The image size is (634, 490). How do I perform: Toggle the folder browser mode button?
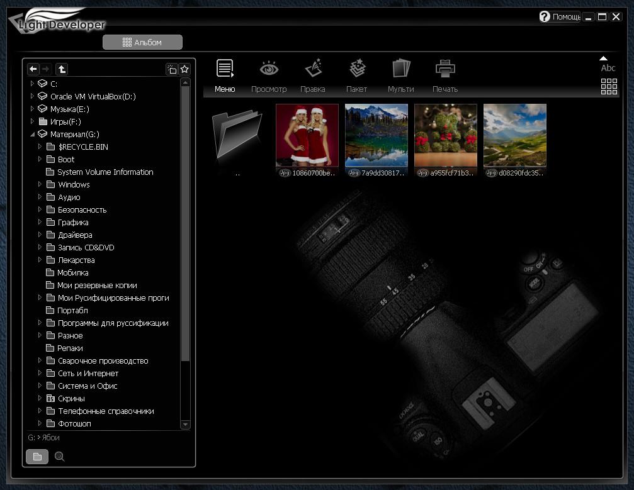click(37, 457)
